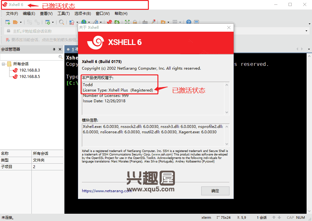Open the tab list dropdown arrow
This screenshot has width=312, height=221.
pos(309,49)
